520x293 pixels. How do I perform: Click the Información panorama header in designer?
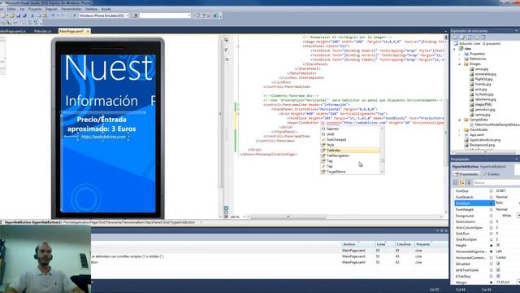pyautogui.click(x=102, y=101)
